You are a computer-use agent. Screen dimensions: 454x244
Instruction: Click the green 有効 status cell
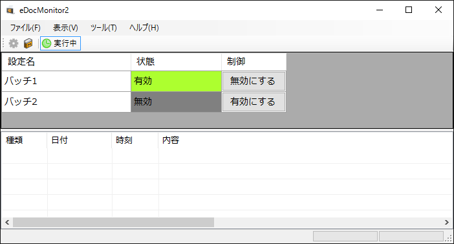[176, 81]
